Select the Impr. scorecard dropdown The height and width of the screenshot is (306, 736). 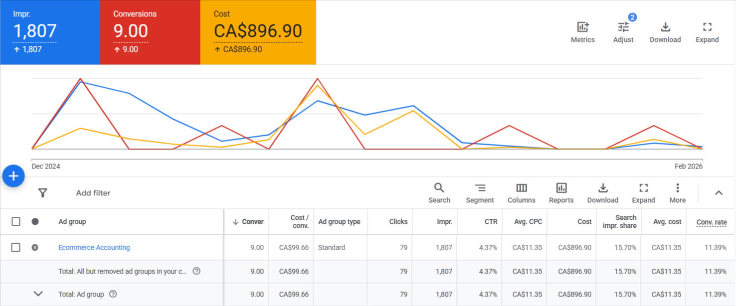coord(50,32)
